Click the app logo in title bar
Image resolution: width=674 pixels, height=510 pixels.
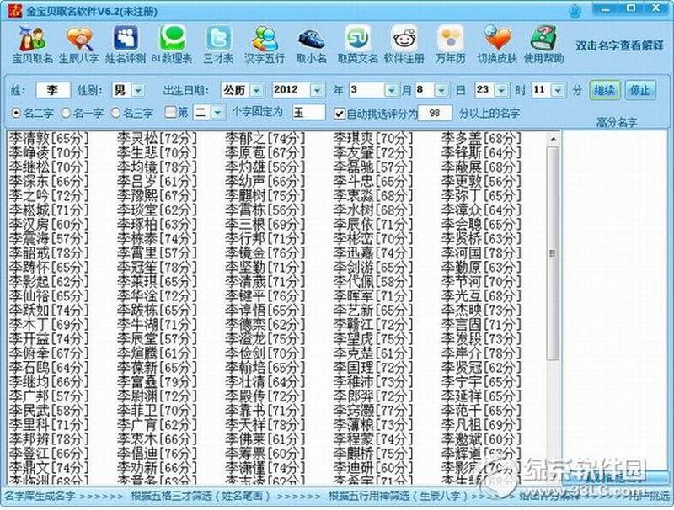tap(14, 11)
